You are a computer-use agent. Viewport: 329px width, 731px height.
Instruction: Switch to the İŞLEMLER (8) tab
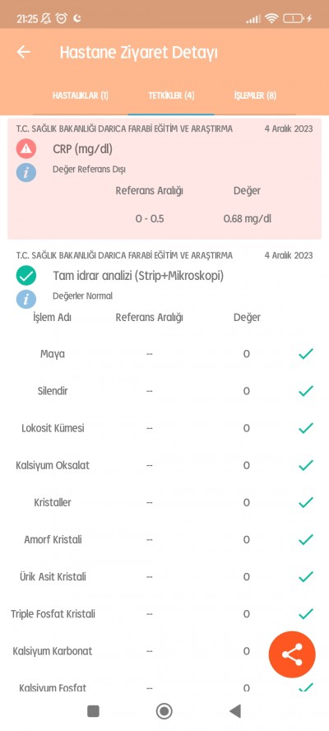(x=255, y=95)
